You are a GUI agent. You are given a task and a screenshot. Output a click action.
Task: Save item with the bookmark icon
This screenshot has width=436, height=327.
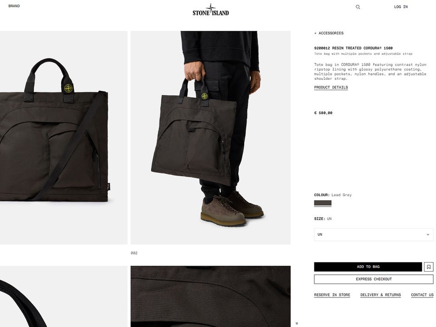coord(429,267)
